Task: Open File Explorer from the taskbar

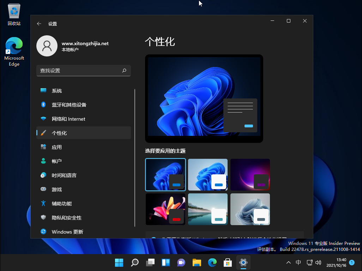Action: [197, 263]
